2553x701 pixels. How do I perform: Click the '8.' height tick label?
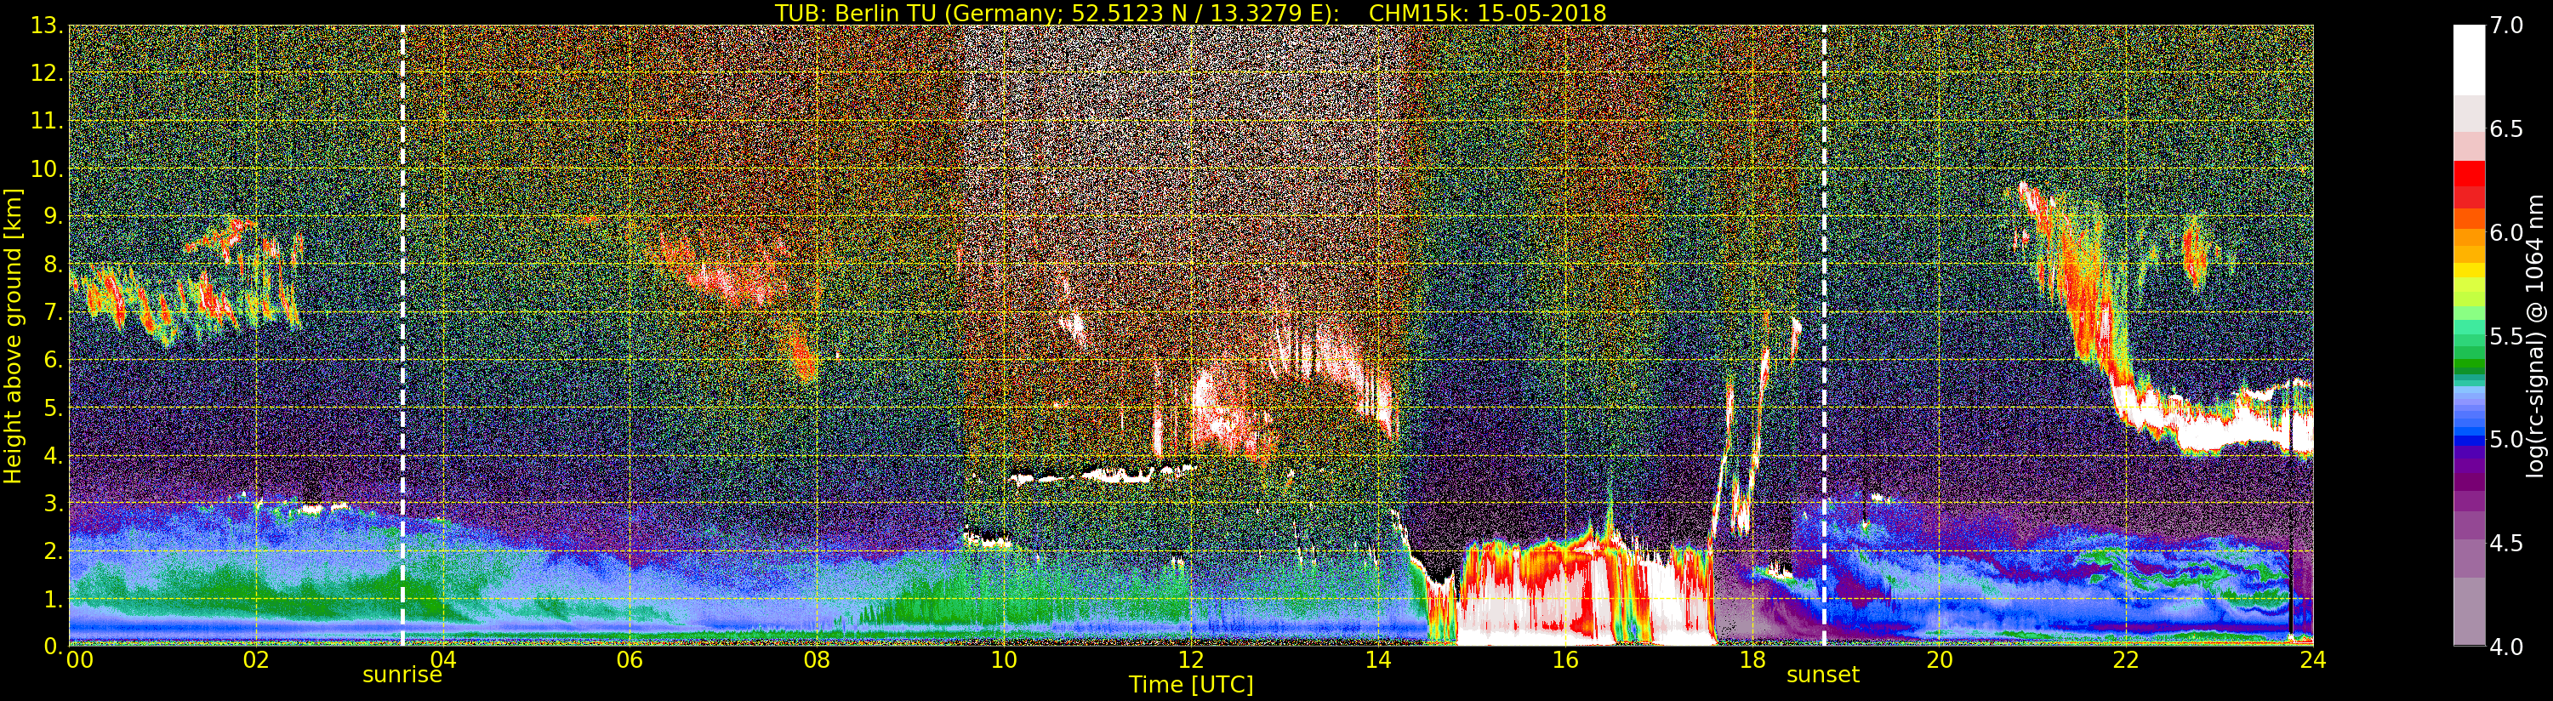[53, 265]
